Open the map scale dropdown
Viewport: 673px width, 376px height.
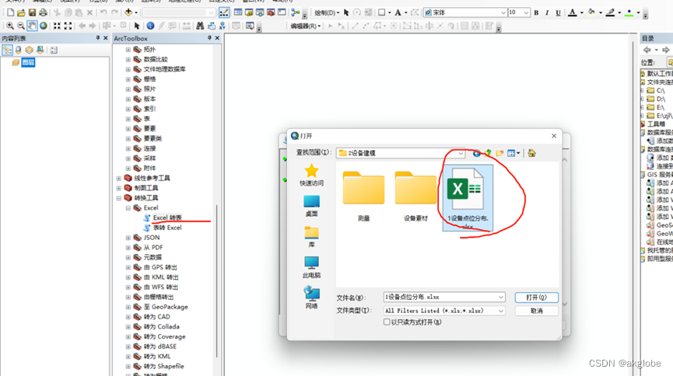(211, 13)
